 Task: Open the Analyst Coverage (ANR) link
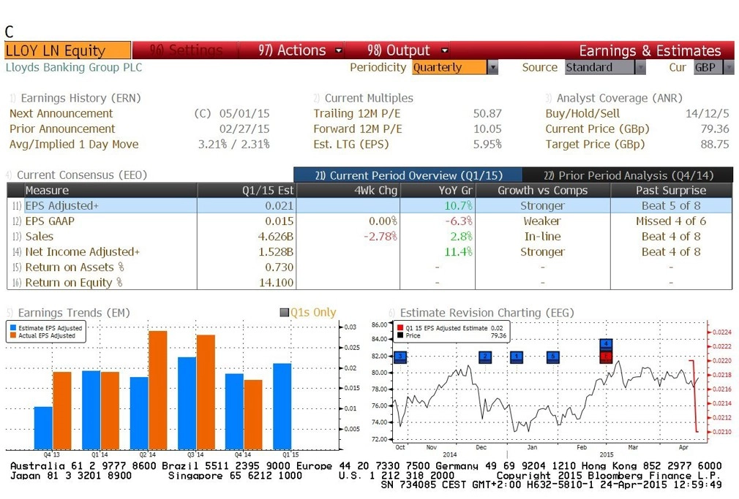[x=619, y=98]
